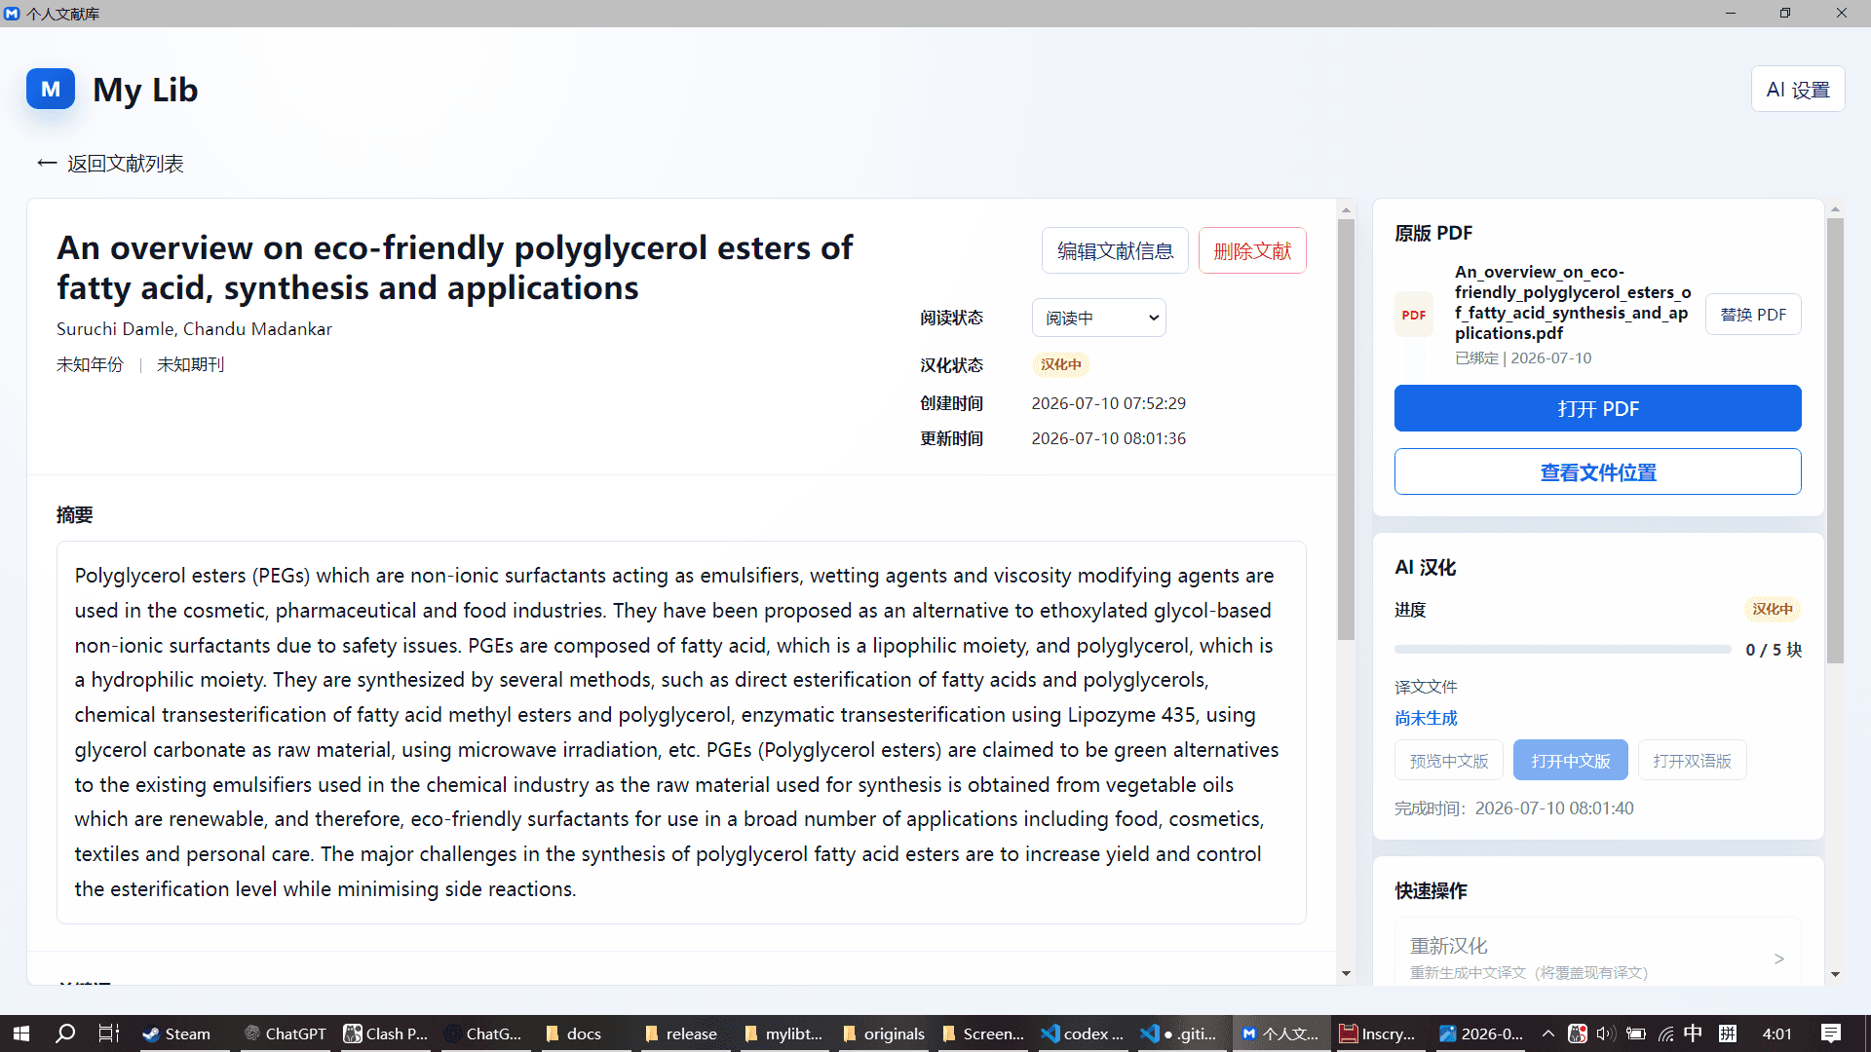Open AI 设置 button
The width and height of the screenshot is (1871, 1052).
(x=1798, y=90)
